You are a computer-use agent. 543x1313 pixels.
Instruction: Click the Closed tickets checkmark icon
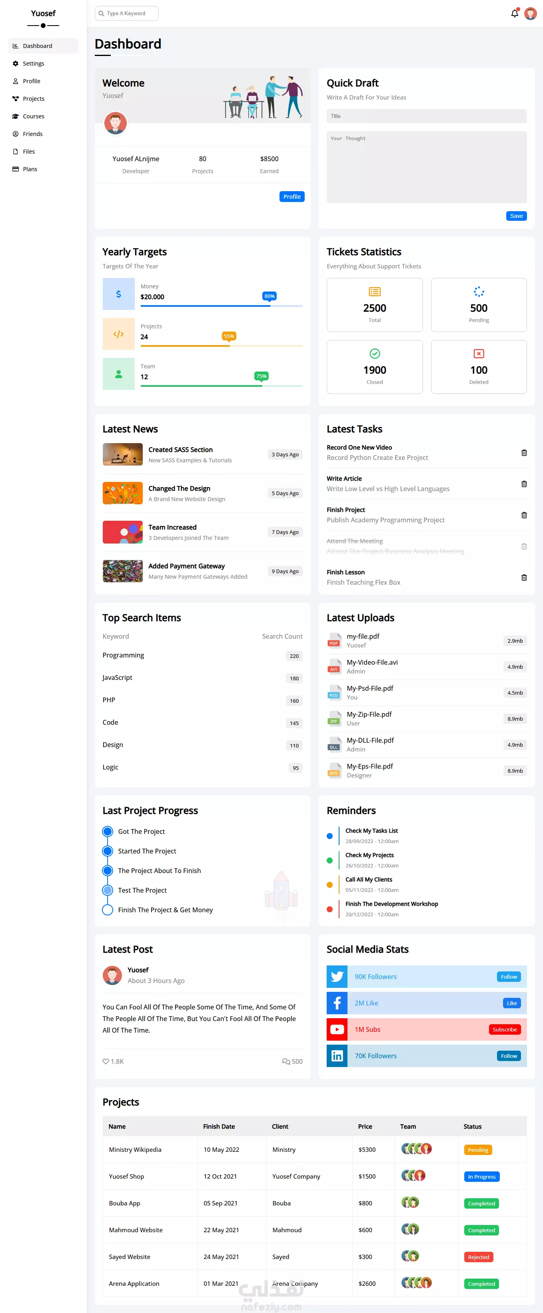tap(374, 353)
